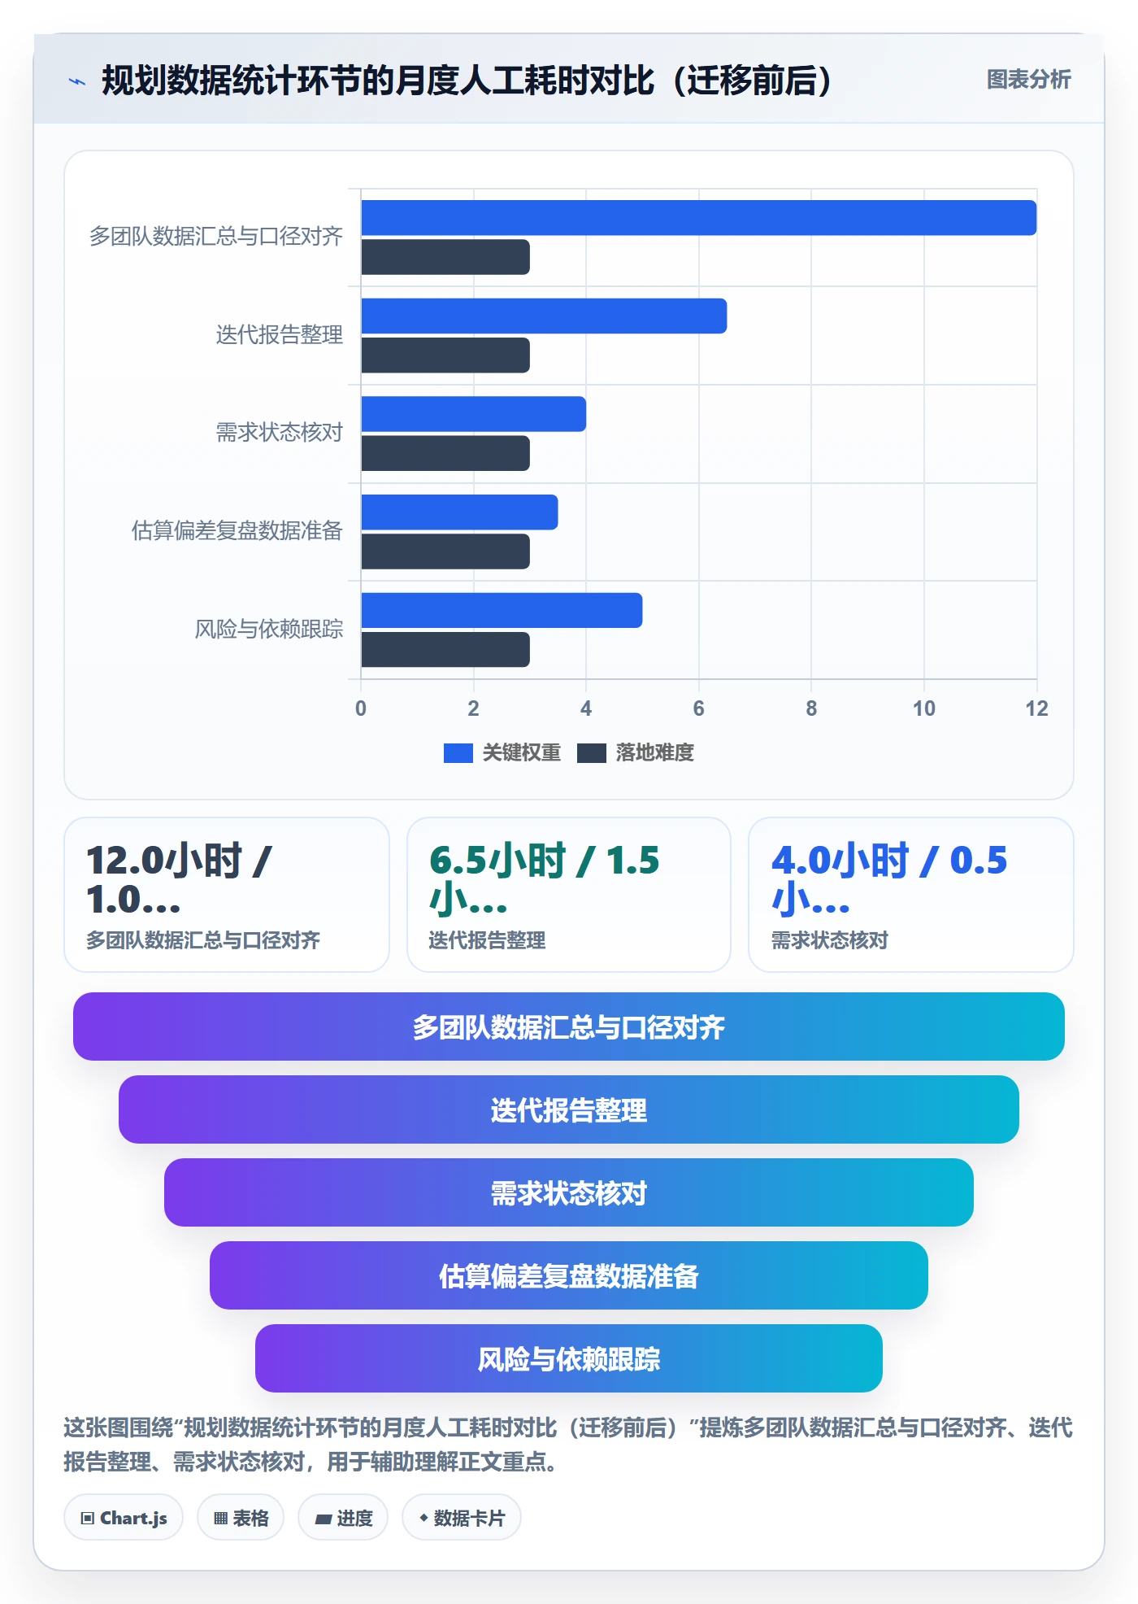Click the dark chart bar for 多团队数据汇总与口径对齐
Viewport: 1138px width, 1604px height.
[x=445, y=257]
